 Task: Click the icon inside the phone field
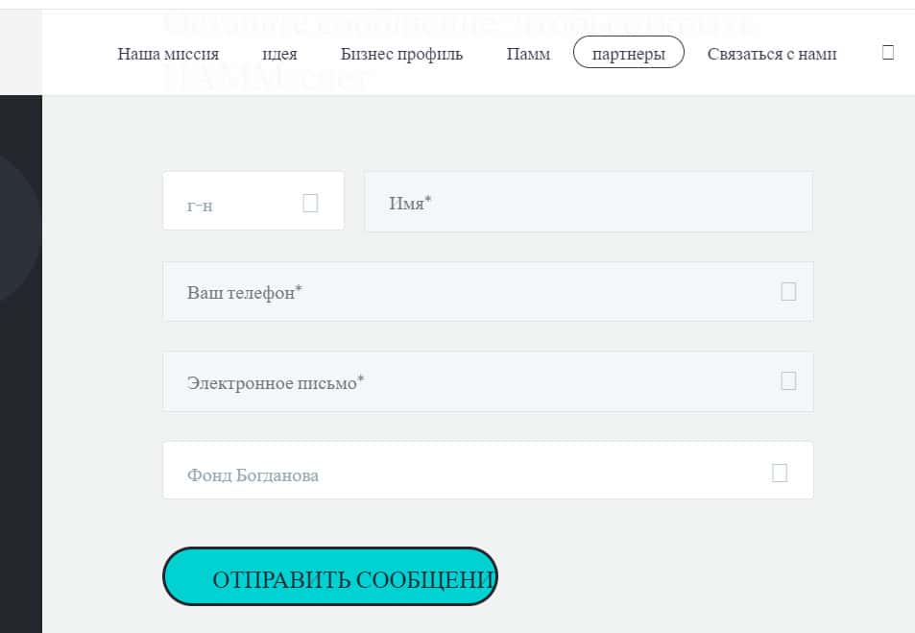(x=788, y=291)
